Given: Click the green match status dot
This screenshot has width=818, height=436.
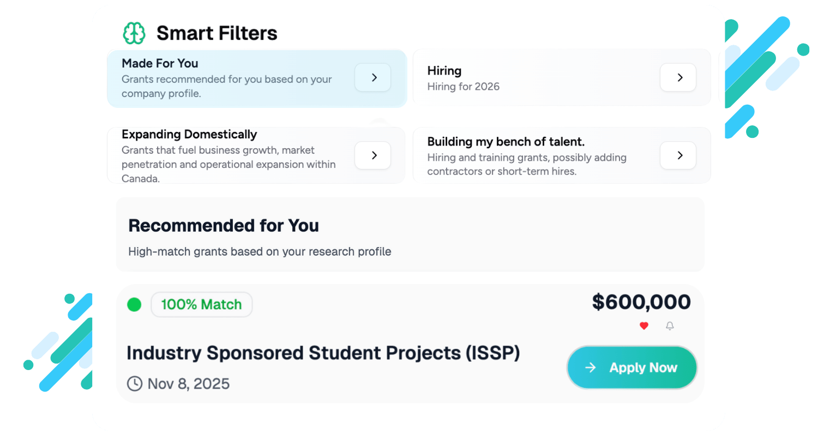Looking at the screenshot, I should click(134, 305).
